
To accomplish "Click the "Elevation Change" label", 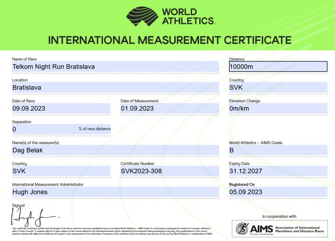I will (245, 101).
